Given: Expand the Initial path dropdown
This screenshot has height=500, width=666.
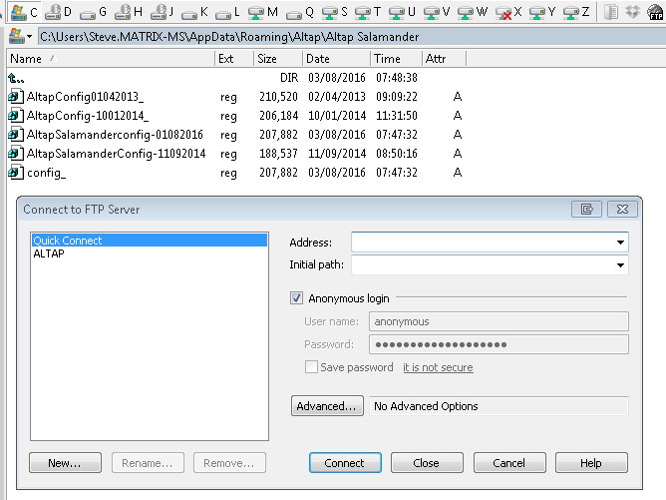Looking at the screenshot, I should pyautogui.click(x=620, y=265).
